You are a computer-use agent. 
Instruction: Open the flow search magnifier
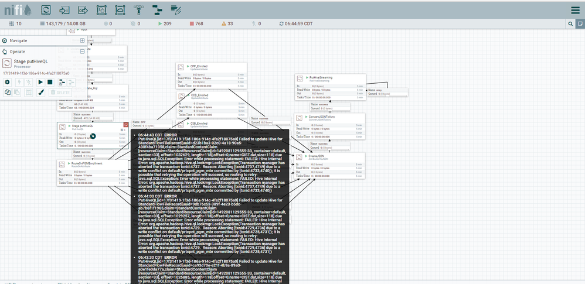[x=571, y=23]
